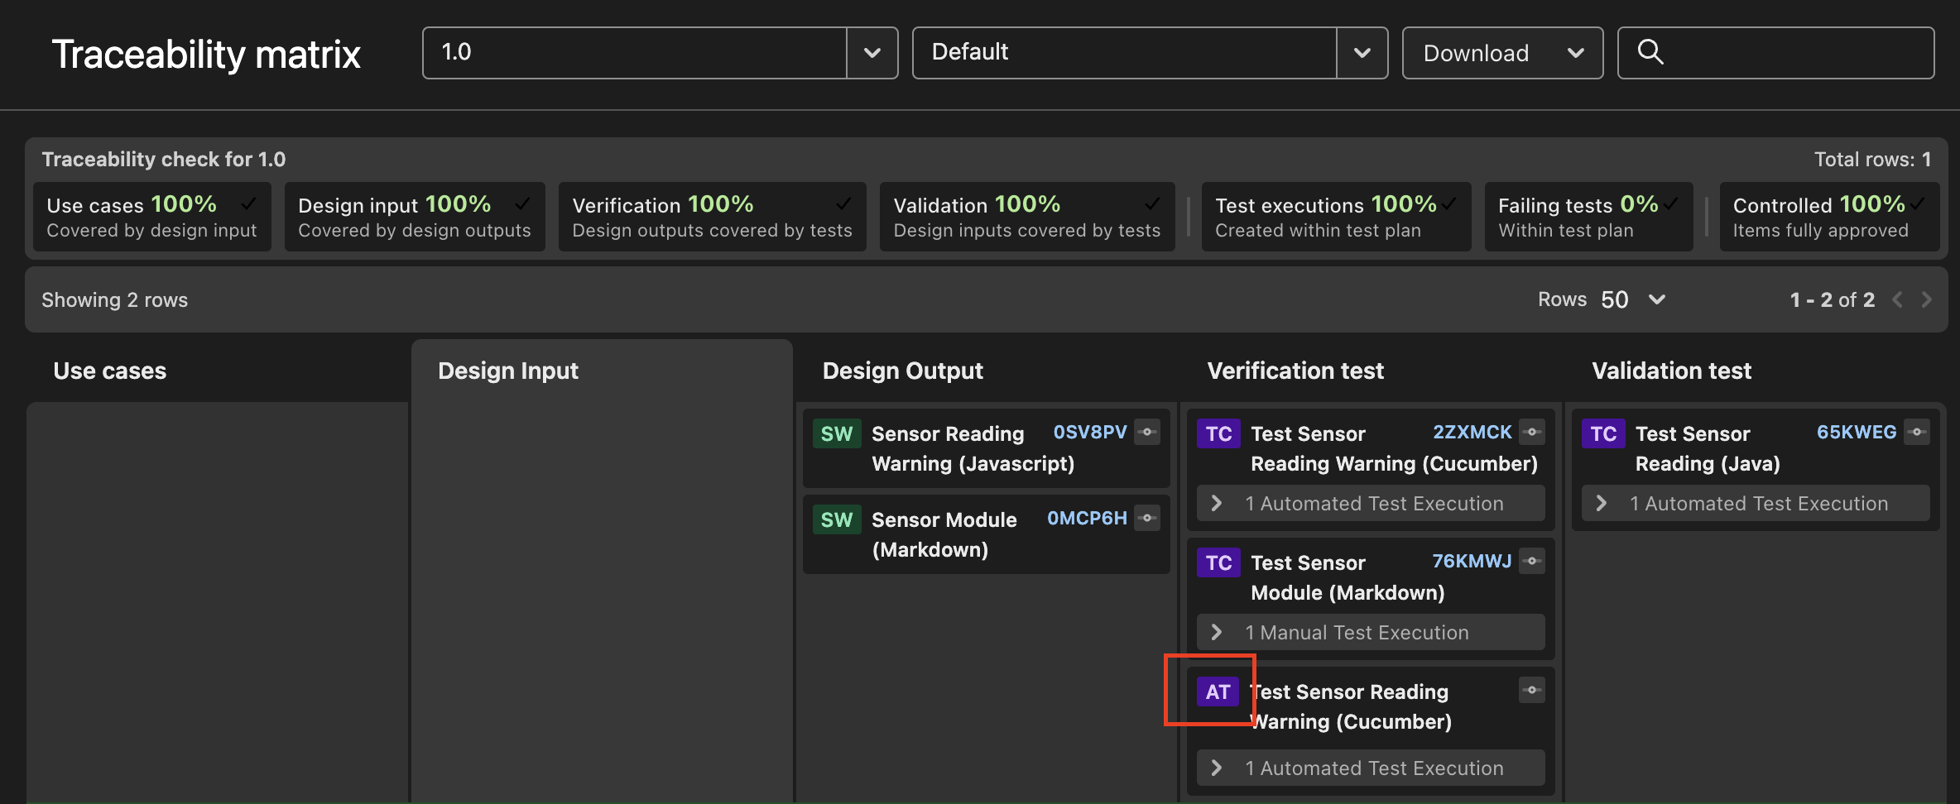Viewport: 1960px width, 804px height.
Task: Click Test Sensor Reading (Java) title
Action: pos(1708,448)
